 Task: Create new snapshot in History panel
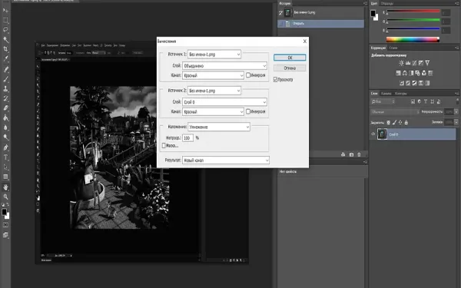[x=351, y=154]
